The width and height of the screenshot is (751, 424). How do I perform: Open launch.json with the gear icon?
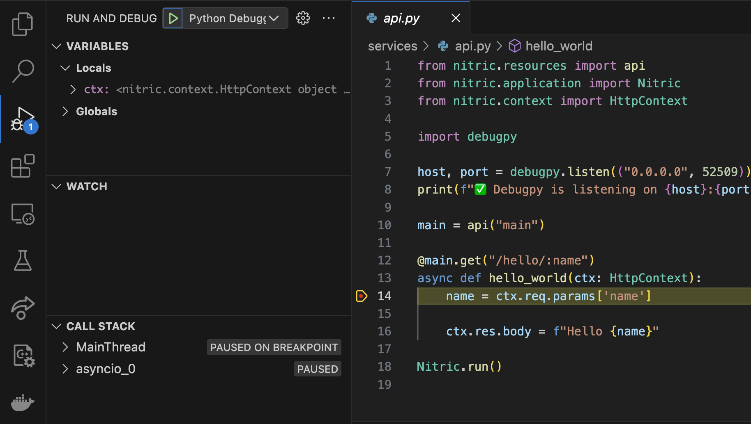(x=303, y=18)
